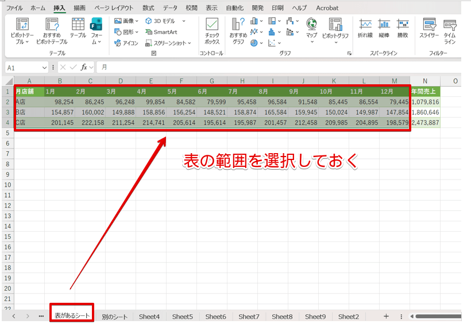Select the Sheet4 sheet tab
This screenshot has width=471, height=324.
[149, 317]
